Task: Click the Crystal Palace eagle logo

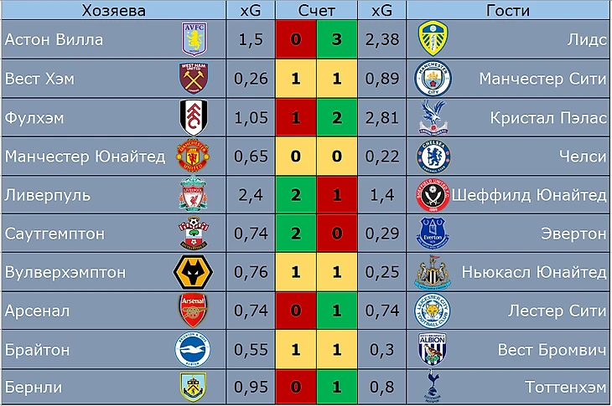Action: [433, 117]
